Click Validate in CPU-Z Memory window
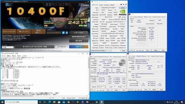Viewport: 185px width, 104px height. coord(156,50)
